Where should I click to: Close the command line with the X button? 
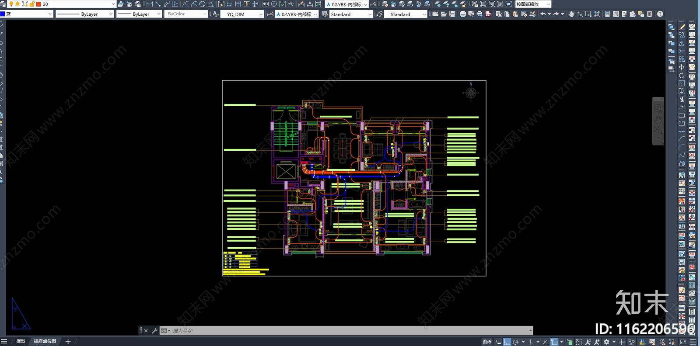[146, 331]
